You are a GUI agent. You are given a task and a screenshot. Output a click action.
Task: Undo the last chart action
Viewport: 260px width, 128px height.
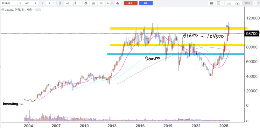(x=108, y=3)
